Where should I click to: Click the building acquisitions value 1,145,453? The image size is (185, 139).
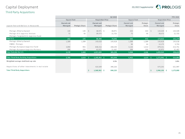(98, 58)
